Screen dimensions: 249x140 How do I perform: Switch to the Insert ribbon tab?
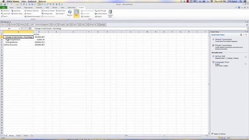[x=19, y=7]
